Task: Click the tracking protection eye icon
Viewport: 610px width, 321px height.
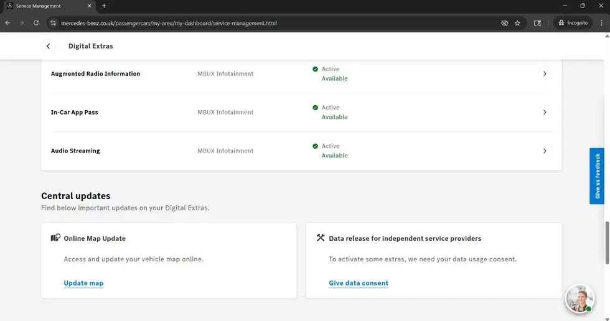Action: (x=505, y=23)
